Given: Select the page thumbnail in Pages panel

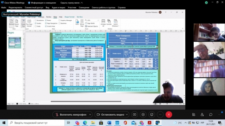Looking at the screenshot, I should 15,43.
